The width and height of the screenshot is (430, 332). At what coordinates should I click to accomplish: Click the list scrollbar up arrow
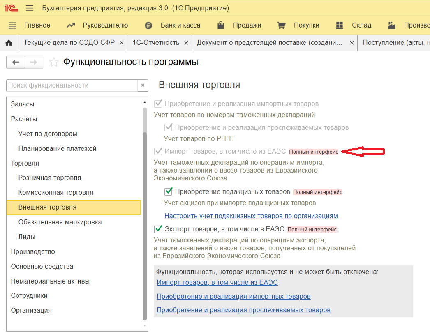145,103
